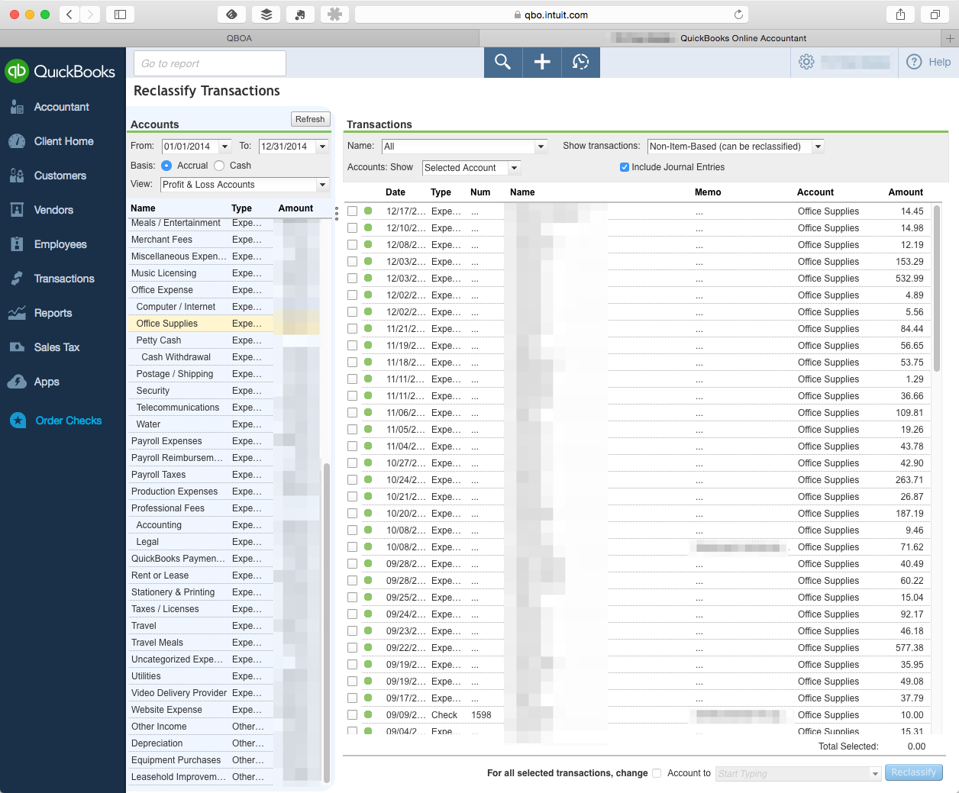959x793 pixels.
Task: Click Safari share icon
Action: [901, 14]
